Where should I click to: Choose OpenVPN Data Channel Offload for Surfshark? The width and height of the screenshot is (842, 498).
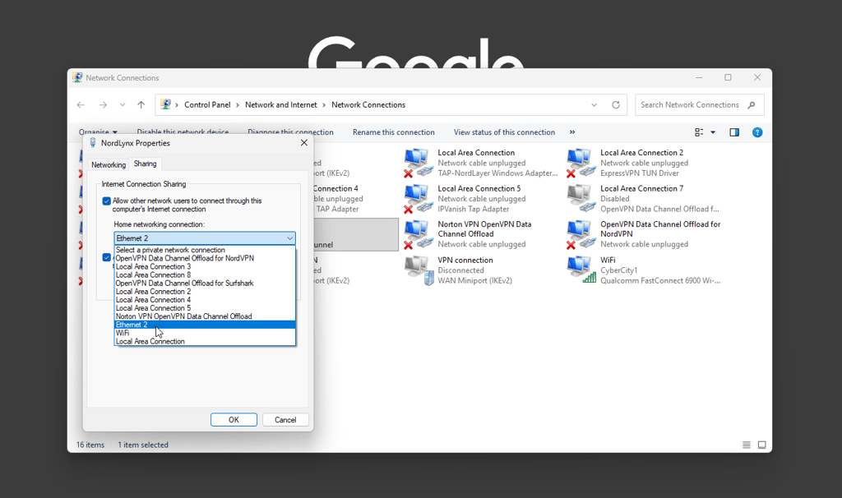pos(205,284)
